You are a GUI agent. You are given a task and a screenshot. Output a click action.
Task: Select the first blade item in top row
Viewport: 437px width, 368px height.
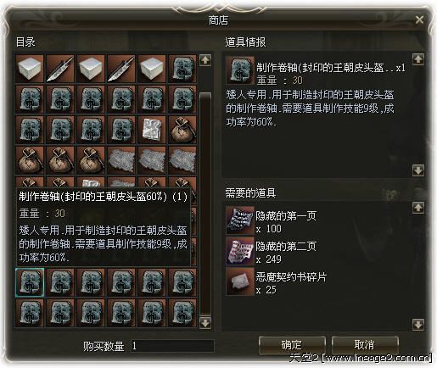pos(60,69)
